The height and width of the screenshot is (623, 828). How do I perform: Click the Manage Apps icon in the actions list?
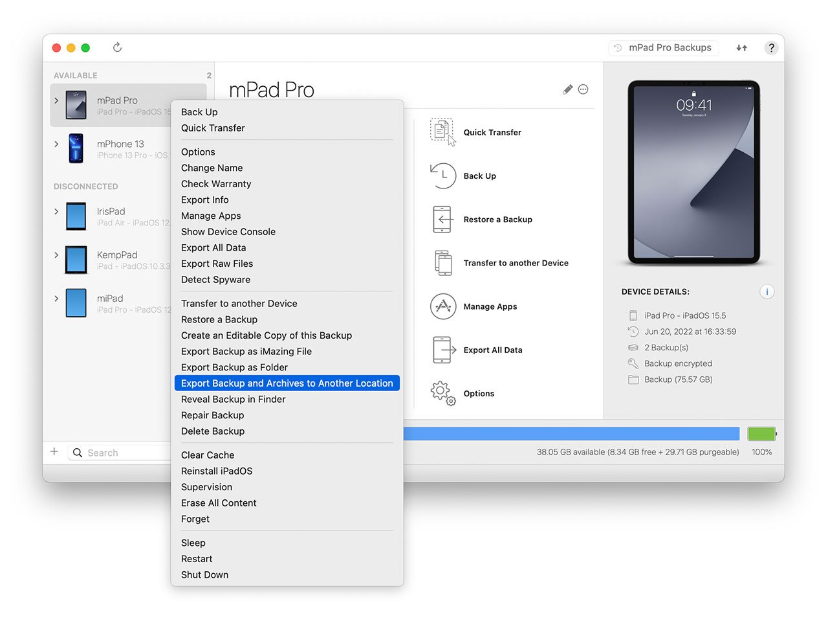click(x=443, y=306)
